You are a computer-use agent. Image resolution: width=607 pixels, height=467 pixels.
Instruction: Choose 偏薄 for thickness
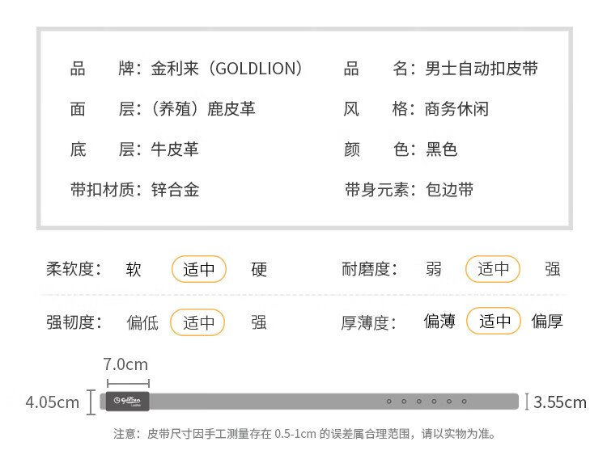[439, 322]
